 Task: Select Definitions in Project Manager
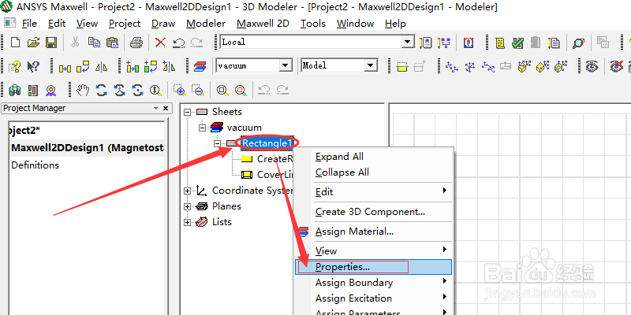pyautogui.click(x=35, y=165)
